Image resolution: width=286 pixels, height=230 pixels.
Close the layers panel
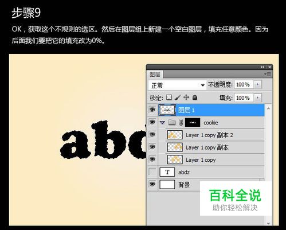pos(269,67)
